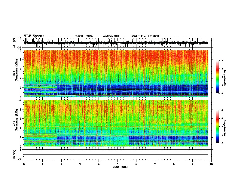This screenshot has height=184, width=238.
Task: Click the 'ch.3(V)' axis label
Action: (x=14, y=155)
